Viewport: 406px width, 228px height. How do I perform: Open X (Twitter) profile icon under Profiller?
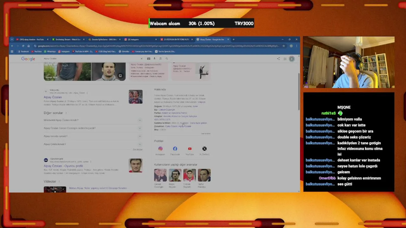pyautogui.click(x=204, y=149)
